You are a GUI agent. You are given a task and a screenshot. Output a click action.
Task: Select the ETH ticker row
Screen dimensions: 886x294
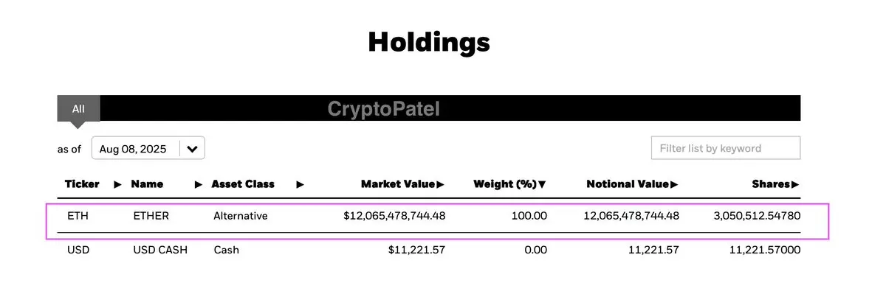tap(436, 216)
